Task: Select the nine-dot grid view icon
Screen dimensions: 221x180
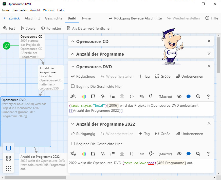Action: (x=8, y=168)
